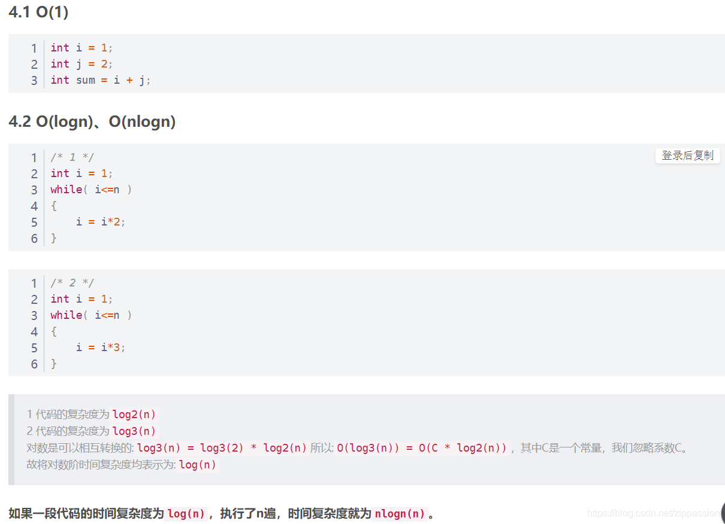725x524 pixels.
Task: Click the nlogn(n) inline code in the bold sentence
Action: point(400,513)
